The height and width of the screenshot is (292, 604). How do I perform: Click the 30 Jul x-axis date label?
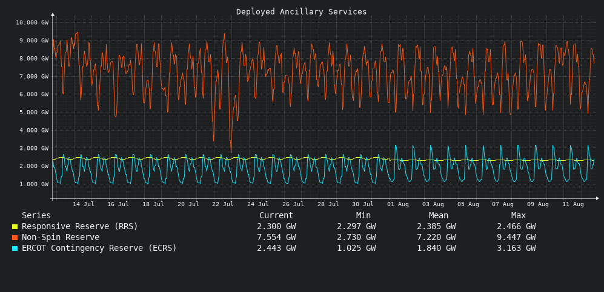363,204
